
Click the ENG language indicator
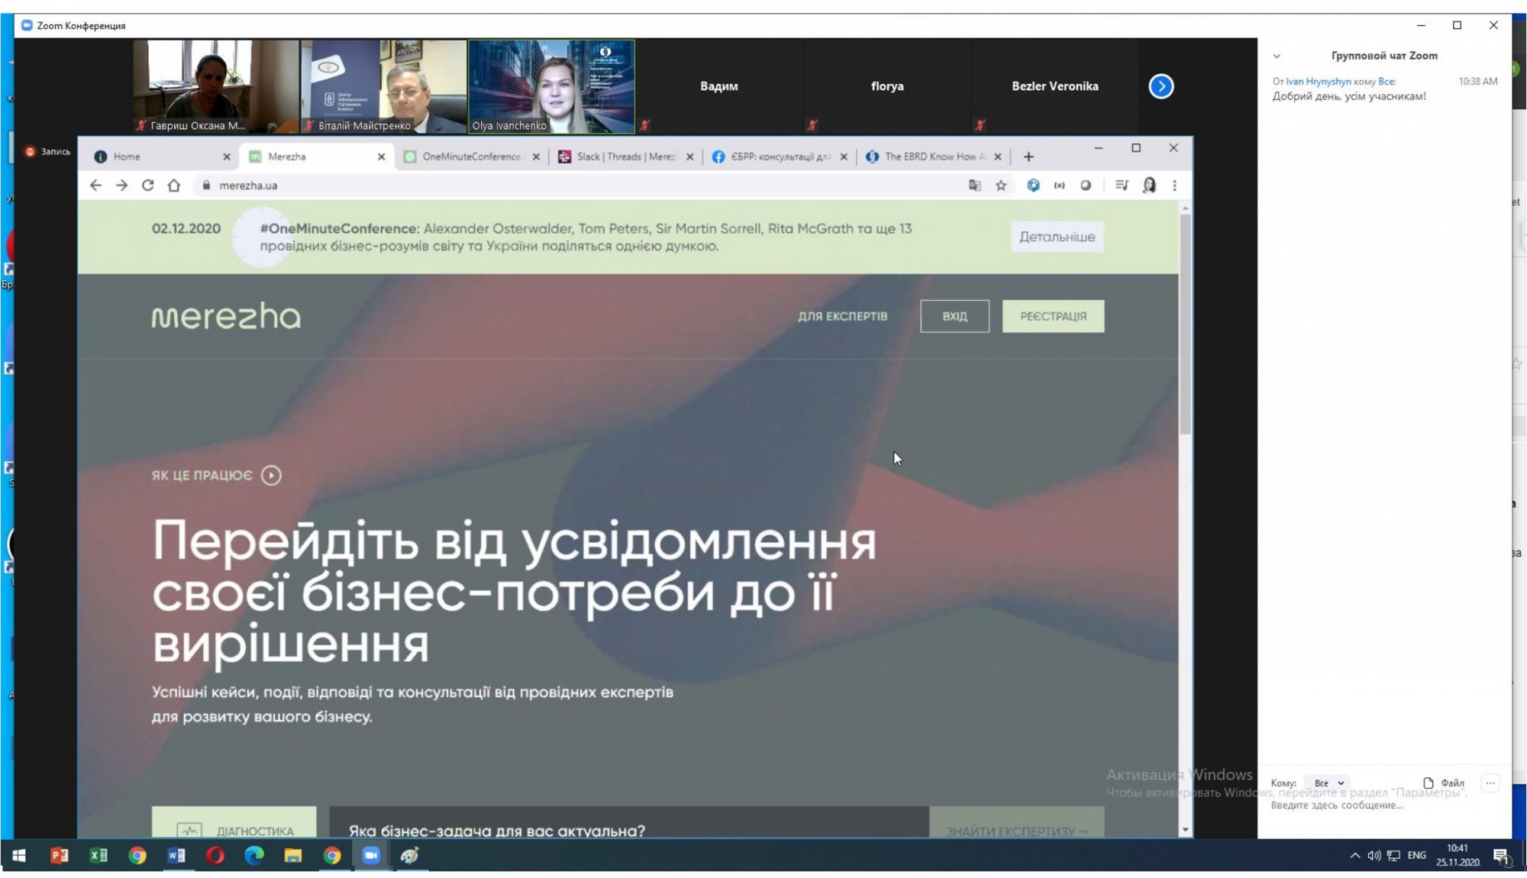1417,856
